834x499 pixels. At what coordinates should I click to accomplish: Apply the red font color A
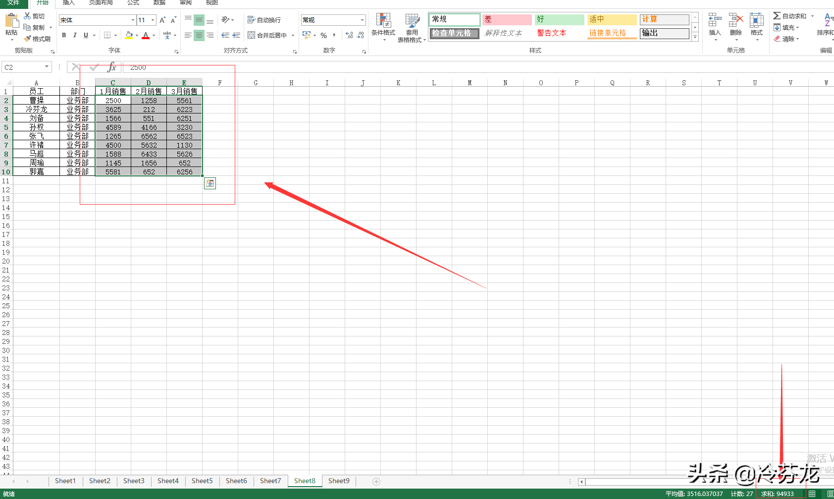[x=146, y=35]
